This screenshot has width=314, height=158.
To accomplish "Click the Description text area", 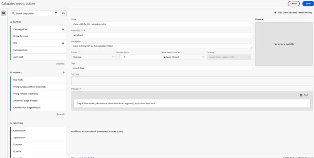I will coord(161,46).
